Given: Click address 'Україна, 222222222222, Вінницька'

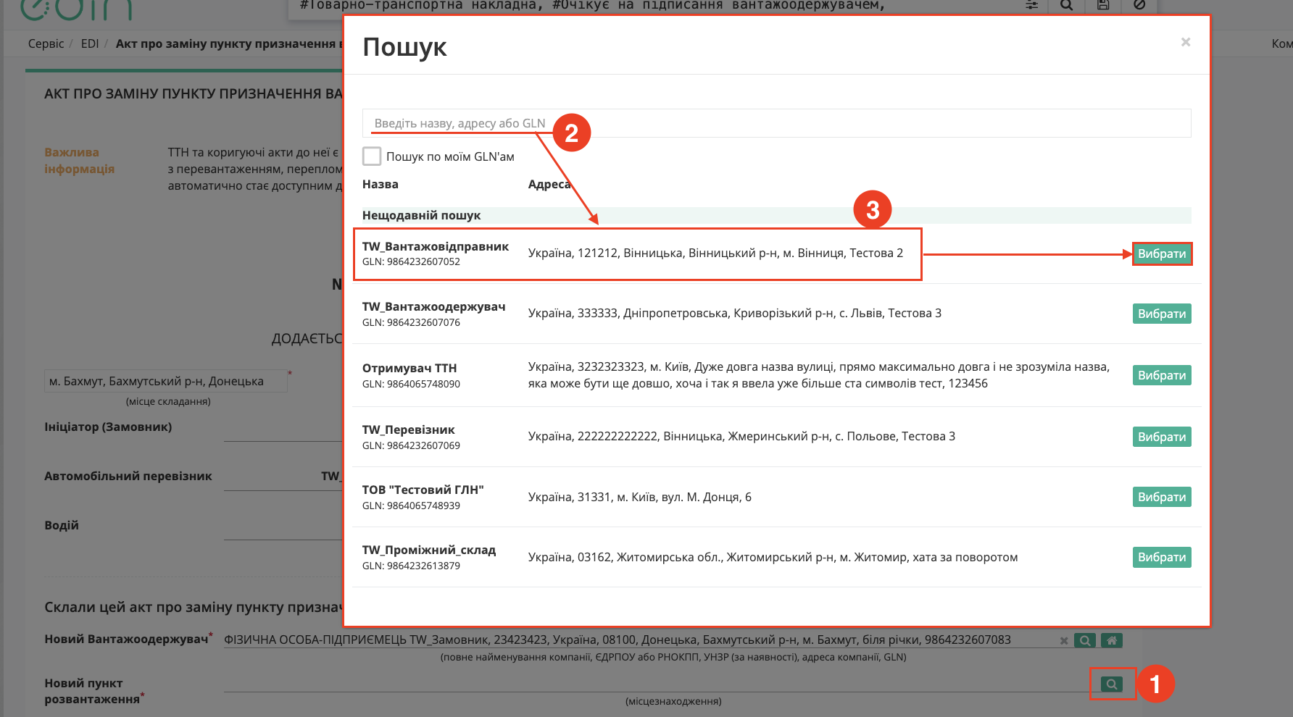Looking at the screenshot, I should pyautogui.click(x=742, y=436).
